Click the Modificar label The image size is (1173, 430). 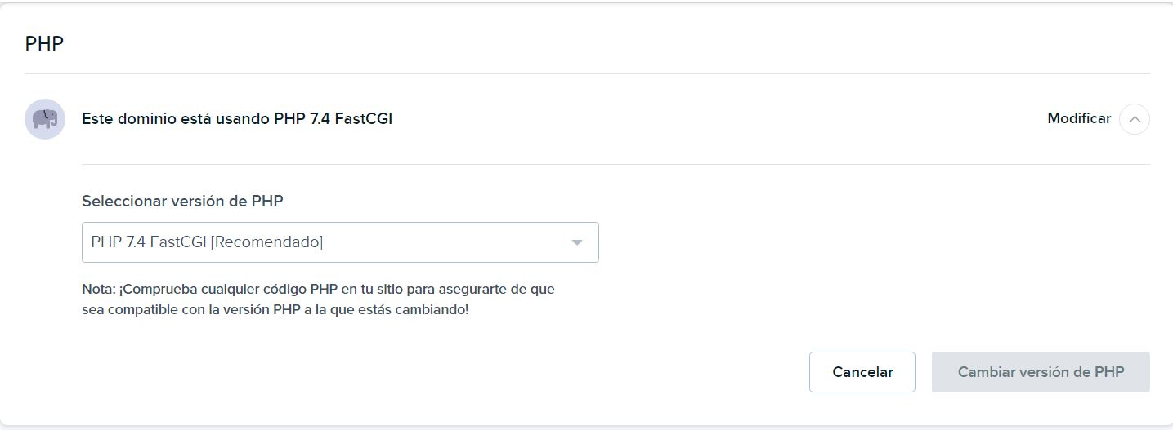click(1078, 119)
